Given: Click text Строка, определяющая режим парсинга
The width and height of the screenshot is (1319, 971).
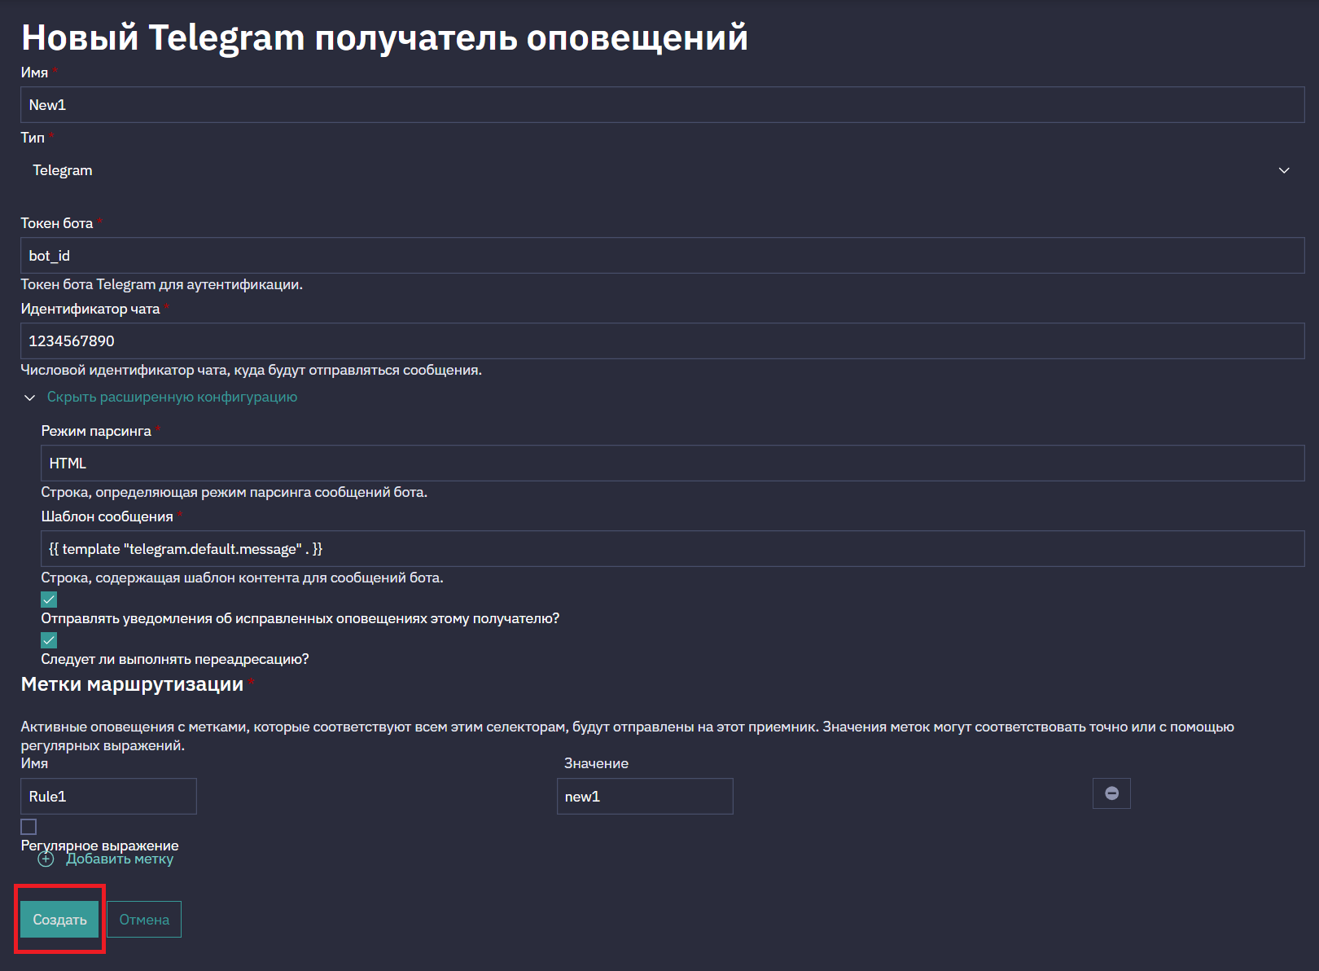Looking at the screenshot, I should click(x=234, y=492).
